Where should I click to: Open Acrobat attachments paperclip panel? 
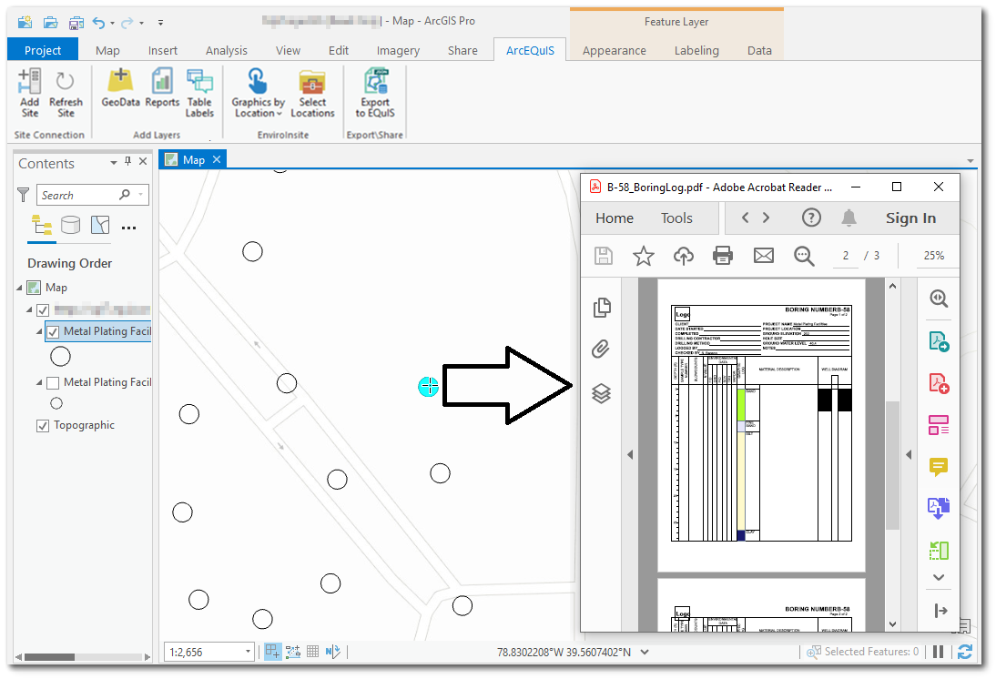(601, 349)
